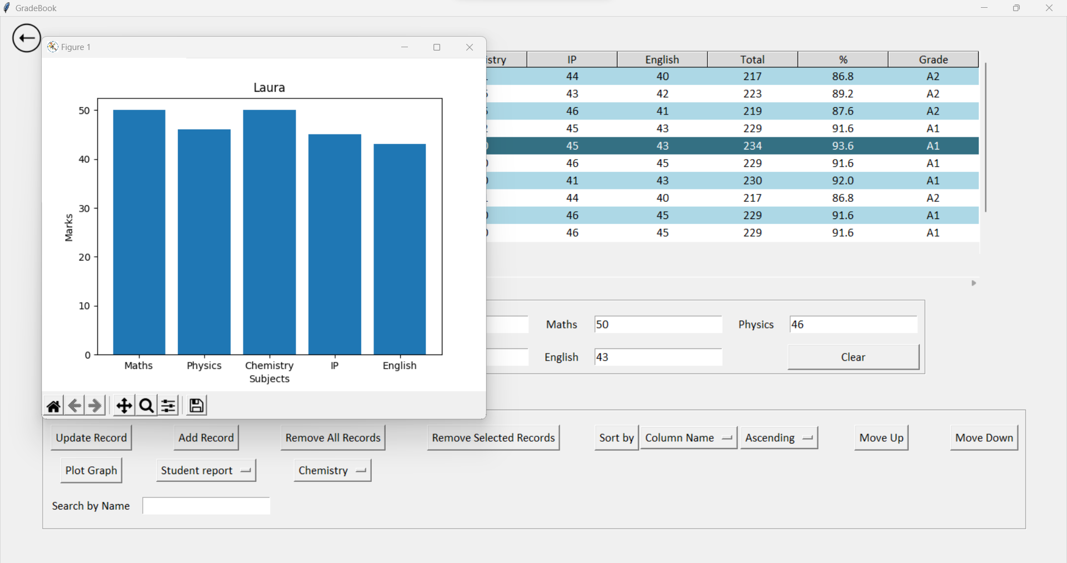Image resolution: width=1067 pixels, height=563 pixels.
Task: Toggle the Zoom-to-rectangle tool
Action: [145, 405]
